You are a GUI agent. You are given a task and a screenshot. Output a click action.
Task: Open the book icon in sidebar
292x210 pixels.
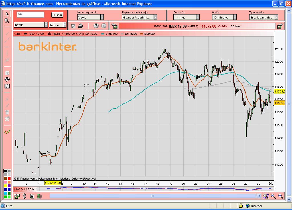point(7,86)
